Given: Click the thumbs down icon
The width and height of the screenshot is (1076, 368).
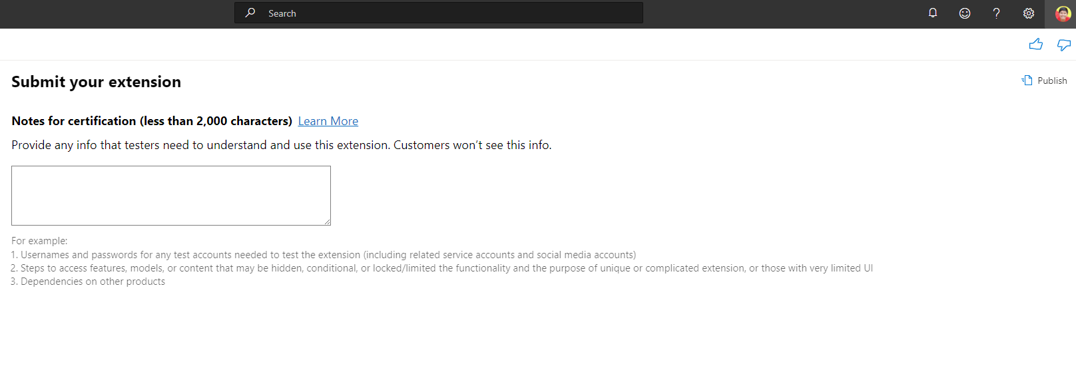Looking at the screenshot, I should click(1064, 45).
